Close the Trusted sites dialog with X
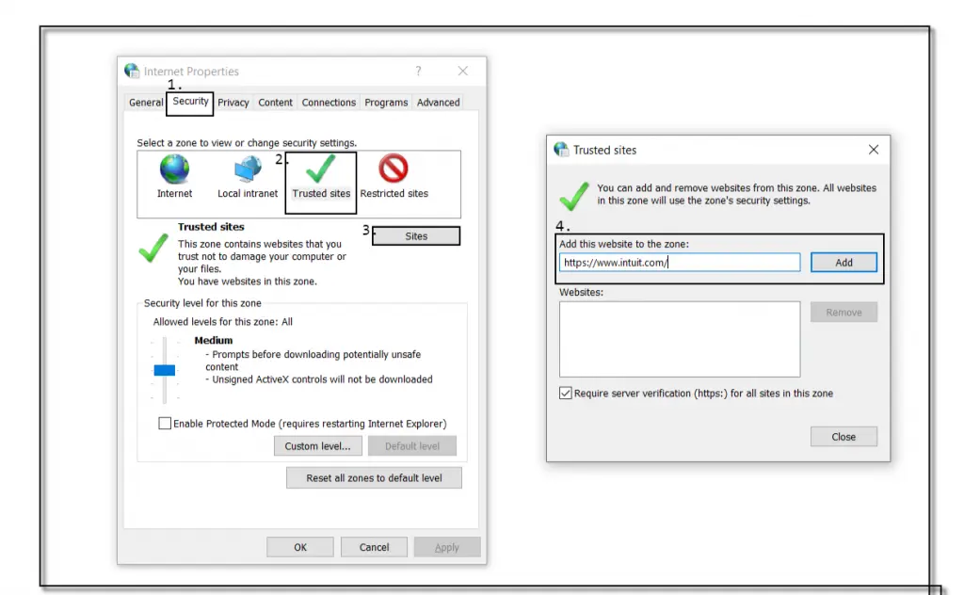This screenshot has height=595, width=964. pos(874,150)
